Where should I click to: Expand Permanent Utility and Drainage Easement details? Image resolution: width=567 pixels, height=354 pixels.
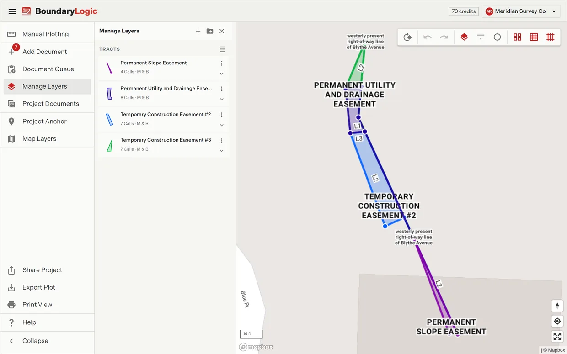coord(222,99)
